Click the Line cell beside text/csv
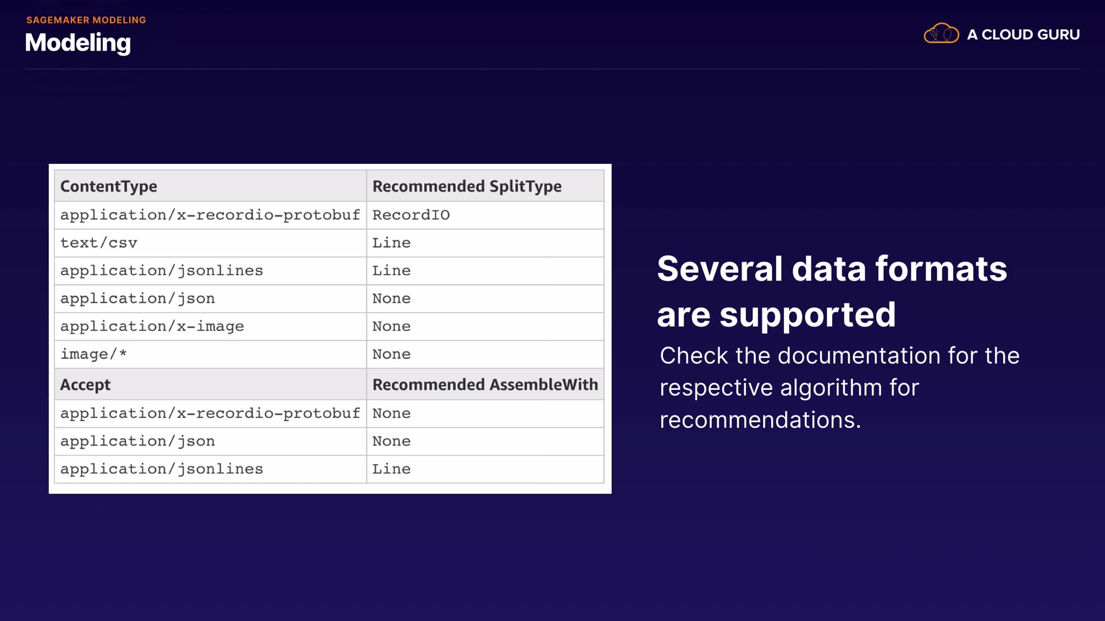The height and width of the screenshot is (621, 1105). 391,243
